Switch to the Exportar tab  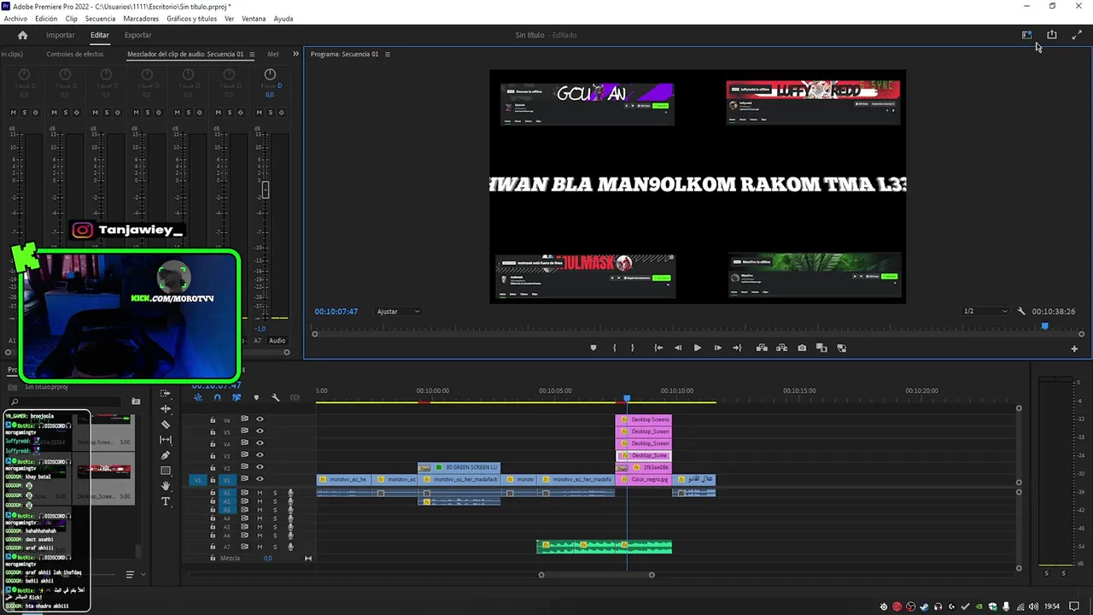pyautogui.click(x=138, y=35)
